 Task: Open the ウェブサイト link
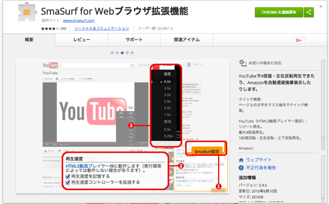tap(259, 160)
